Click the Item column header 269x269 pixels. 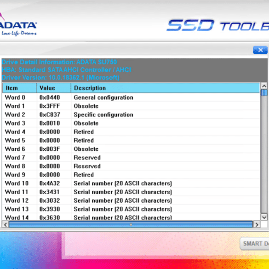(19, 88)
